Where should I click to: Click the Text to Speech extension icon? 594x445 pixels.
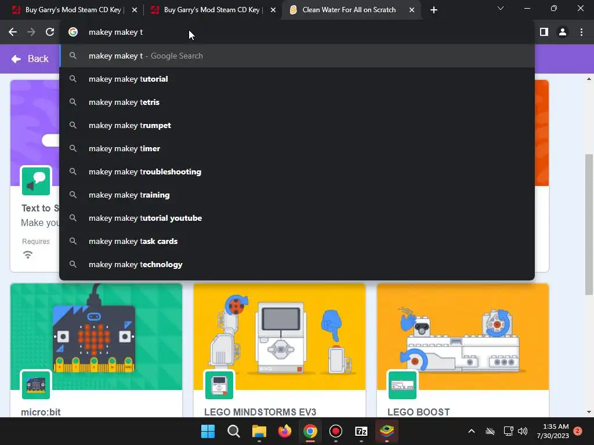pos(36,181)
